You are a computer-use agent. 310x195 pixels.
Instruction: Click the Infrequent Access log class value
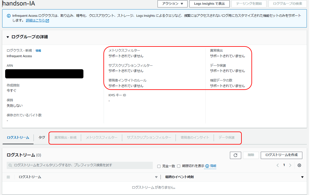(x=19, y=56)
